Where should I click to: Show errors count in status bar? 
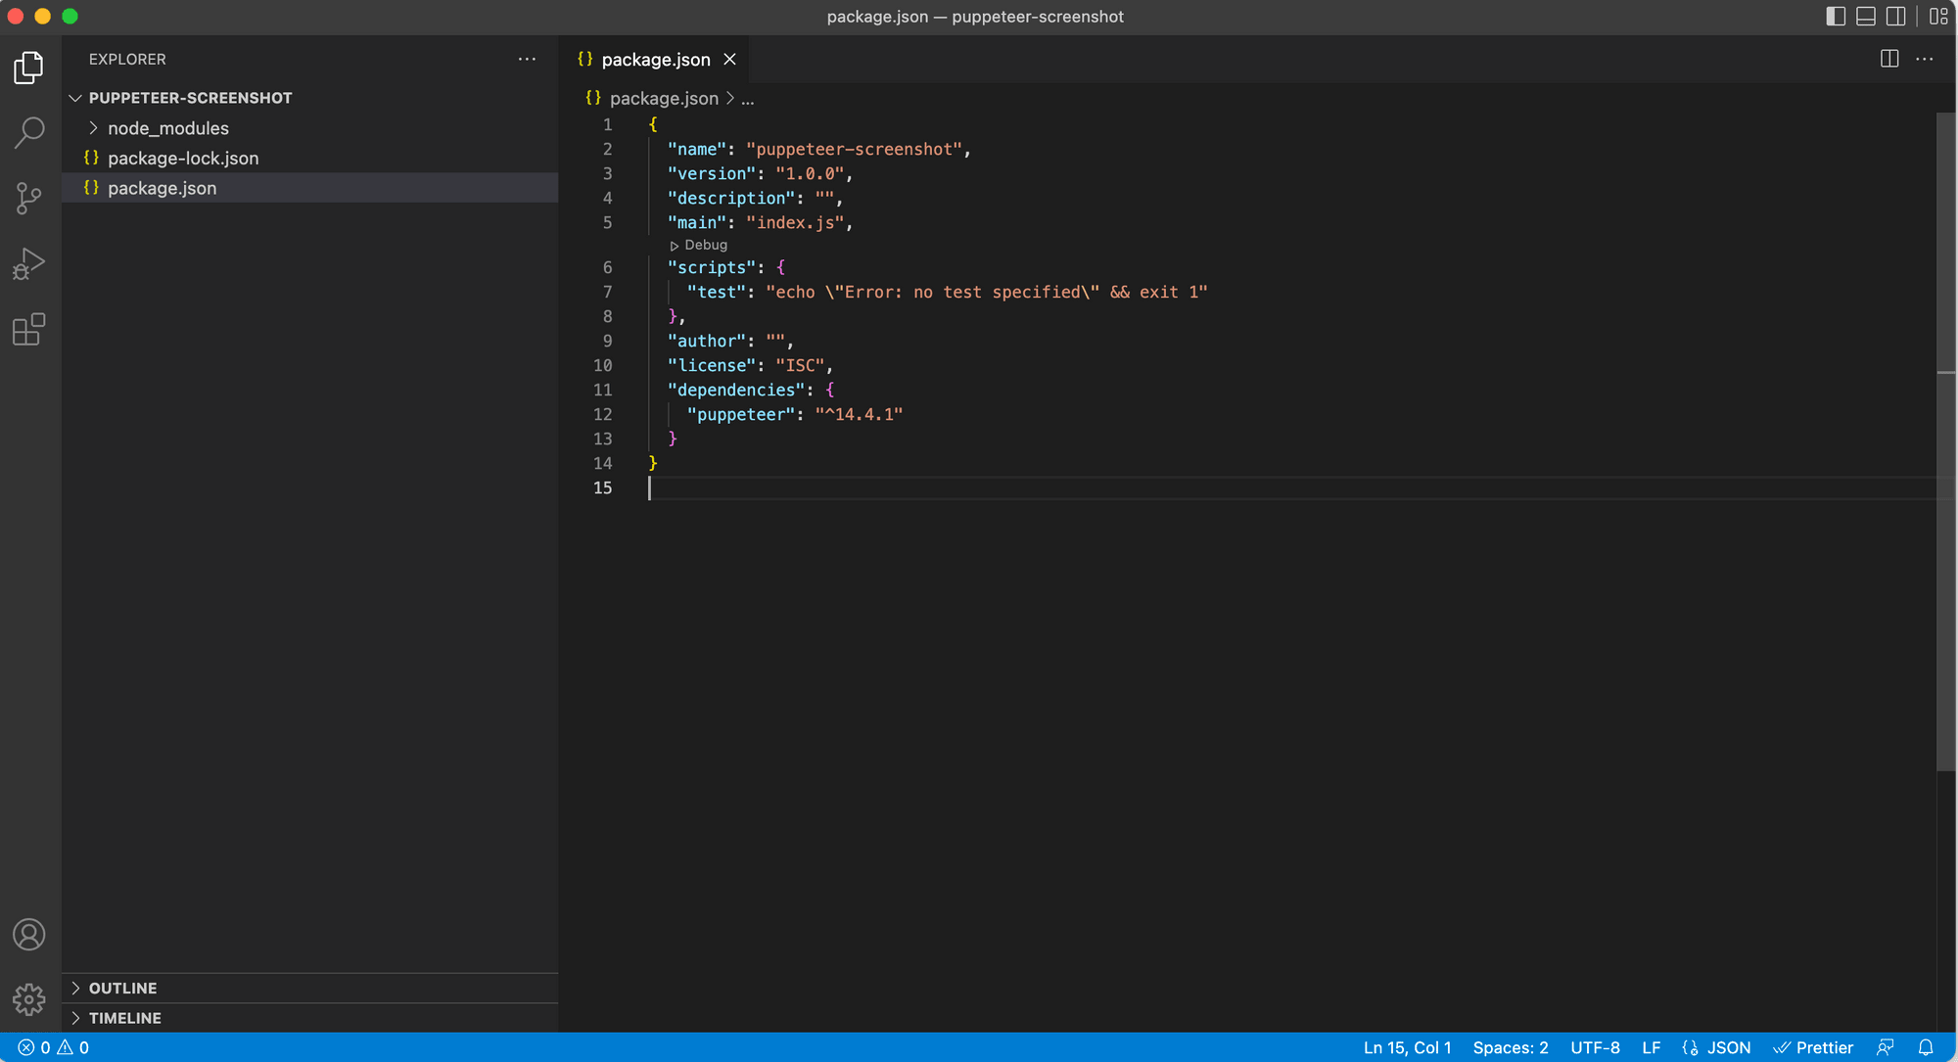click(34, 1047)
